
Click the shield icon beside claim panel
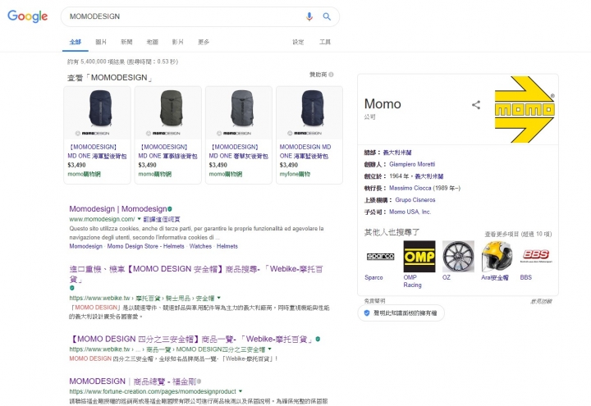[367, 313]
